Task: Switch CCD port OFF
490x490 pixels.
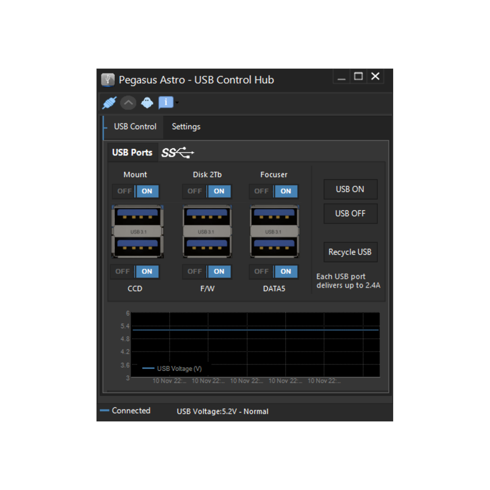Action: (123, 272)
